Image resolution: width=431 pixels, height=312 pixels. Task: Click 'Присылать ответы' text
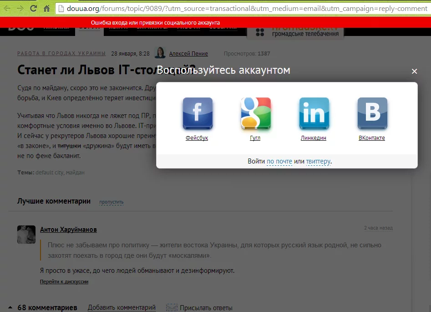[x=206, y=307]
